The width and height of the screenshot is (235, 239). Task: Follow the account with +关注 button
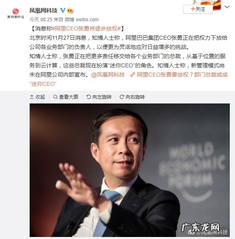point(198,9)
